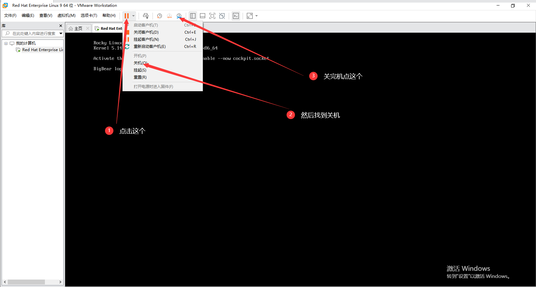The width and height of the screenshot is (536, 287).
Task: Enter full screen mode icon
Action: tap(212, 16)
